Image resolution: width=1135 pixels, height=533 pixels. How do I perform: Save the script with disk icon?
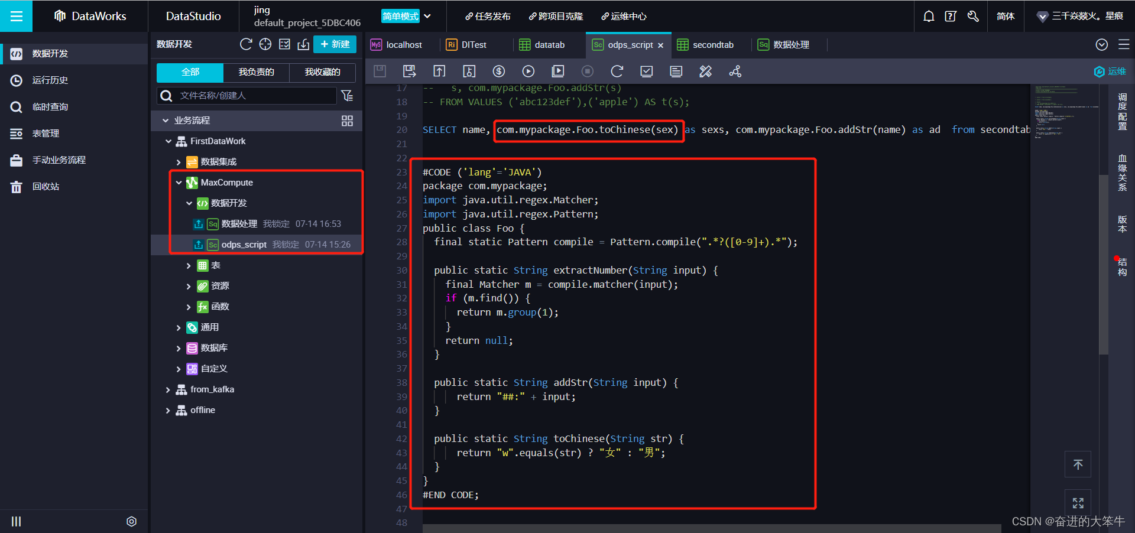(380, 71)
